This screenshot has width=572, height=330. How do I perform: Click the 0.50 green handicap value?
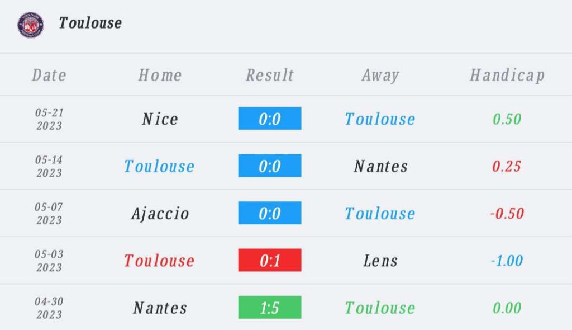(507, 119)
